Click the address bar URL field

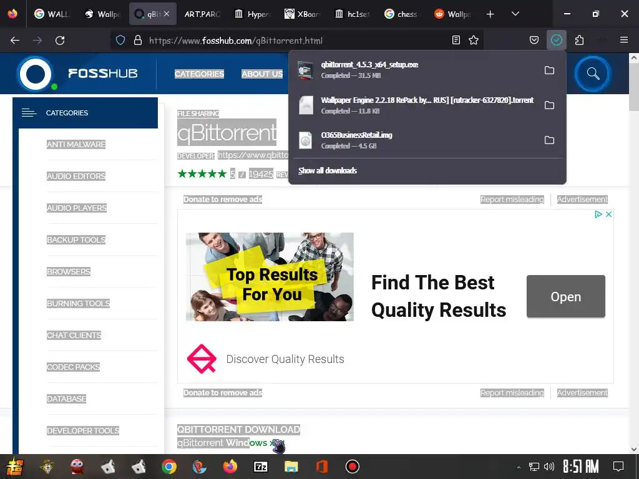coord(298,41)
